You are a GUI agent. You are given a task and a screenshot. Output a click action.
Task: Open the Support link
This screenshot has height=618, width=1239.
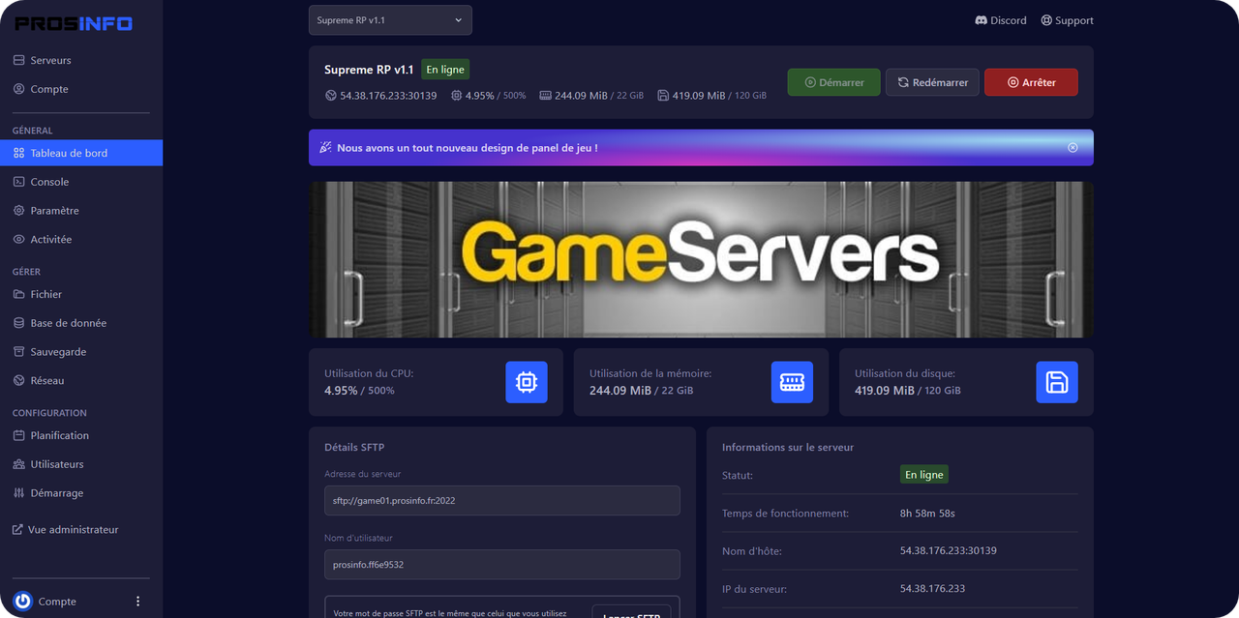(x=1067, y=20)
